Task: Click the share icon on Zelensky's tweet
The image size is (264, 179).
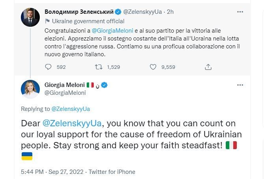Action: click(x=208, y=67)
